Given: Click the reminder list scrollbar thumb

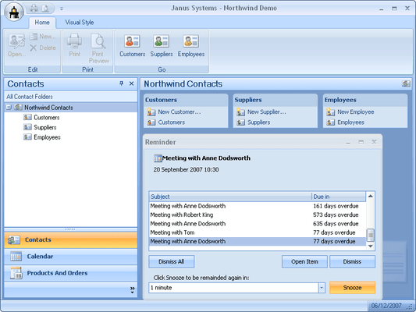Looking at the screenshot, I should pos(371,235).
